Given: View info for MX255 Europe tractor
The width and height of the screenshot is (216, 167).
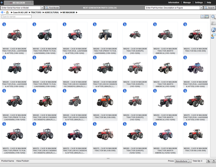Looking at the screenshot, I should point(125,91).
